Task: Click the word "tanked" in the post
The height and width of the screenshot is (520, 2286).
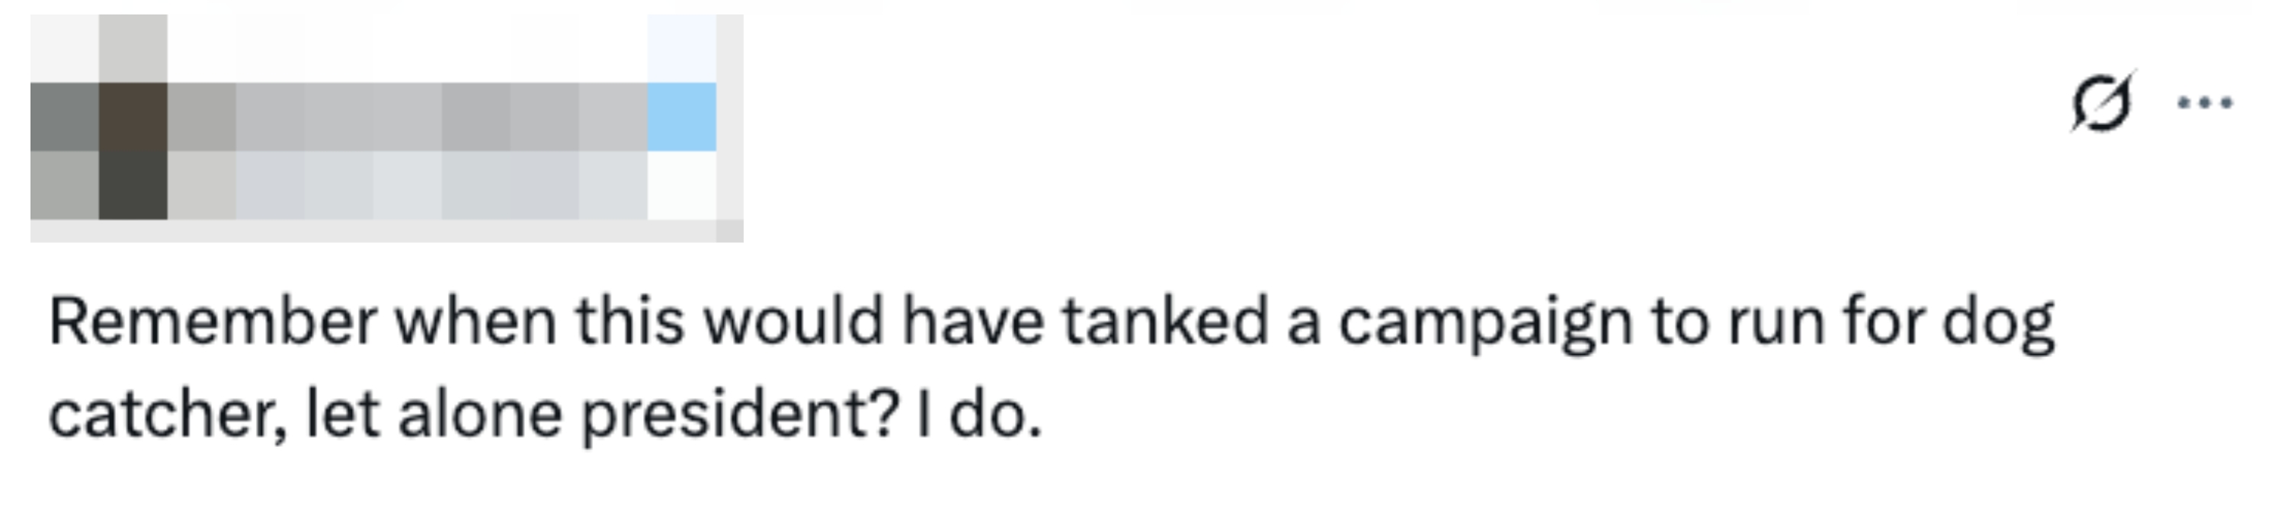Action: 1165,321
